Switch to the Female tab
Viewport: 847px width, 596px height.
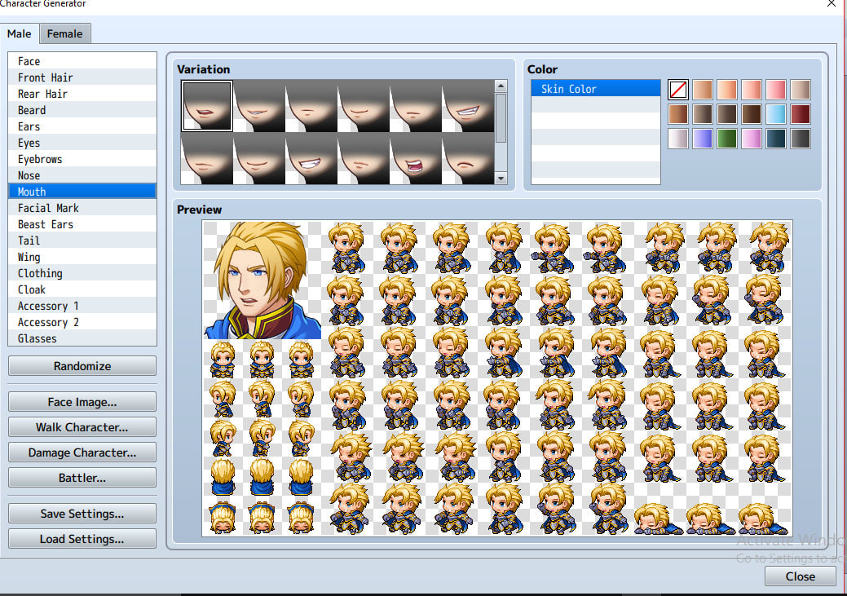65,33
